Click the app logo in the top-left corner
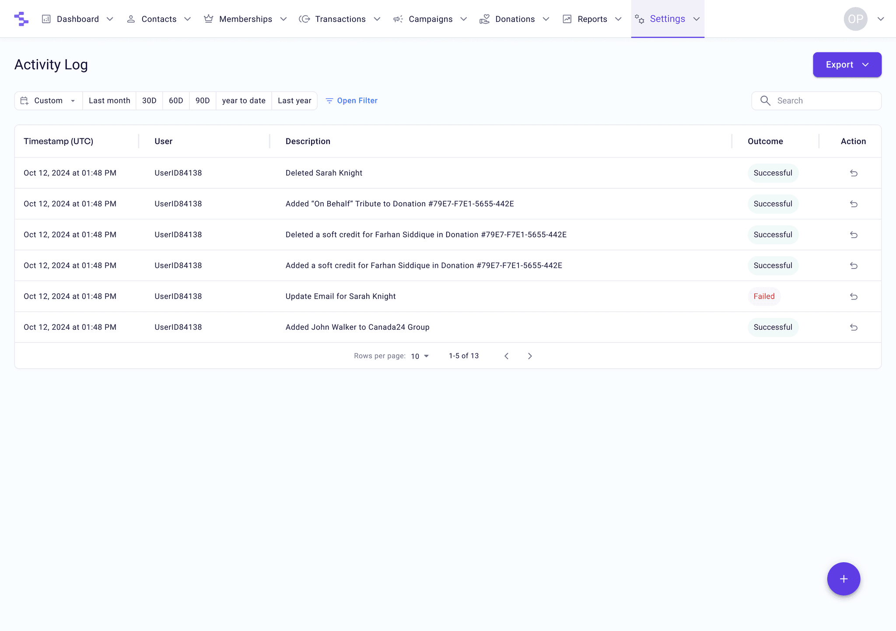896x631 pixels. point(21,19)
